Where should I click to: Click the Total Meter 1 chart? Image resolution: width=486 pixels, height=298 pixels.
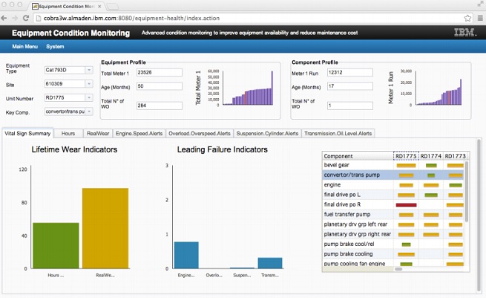(x=248, y=88)
